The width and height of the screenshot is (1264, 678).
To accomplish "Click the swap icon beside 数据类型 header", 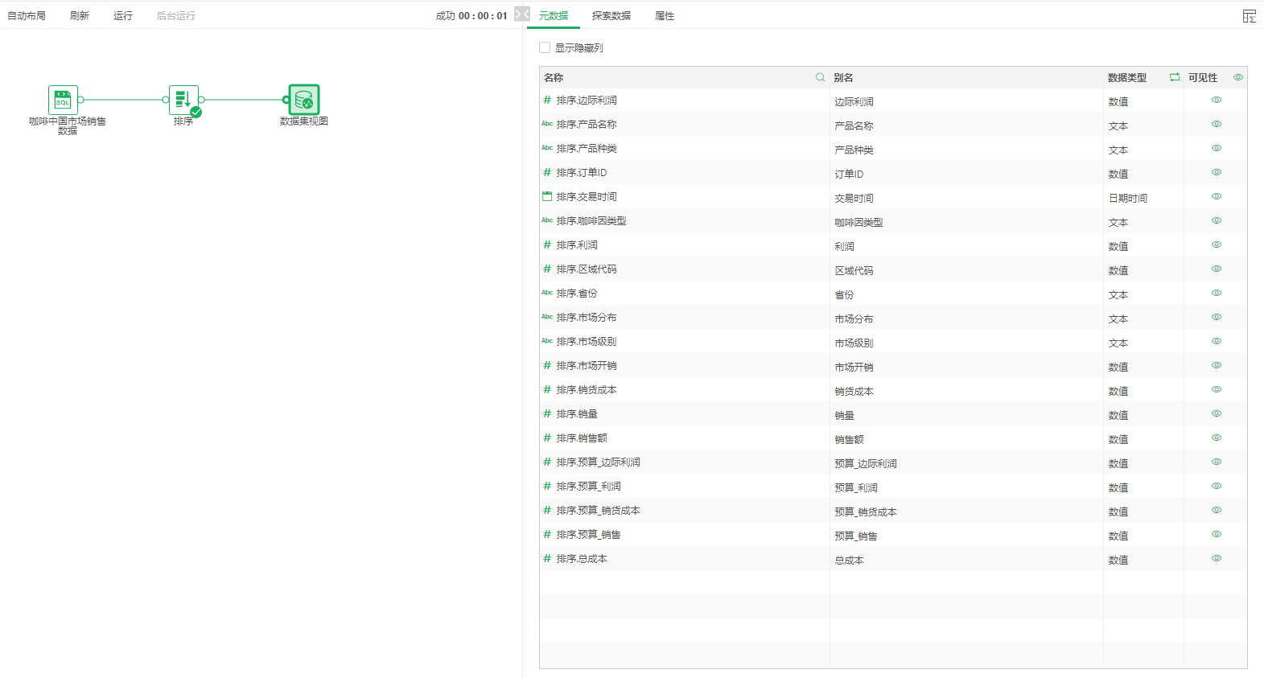I will click(x=1174, y=77).
